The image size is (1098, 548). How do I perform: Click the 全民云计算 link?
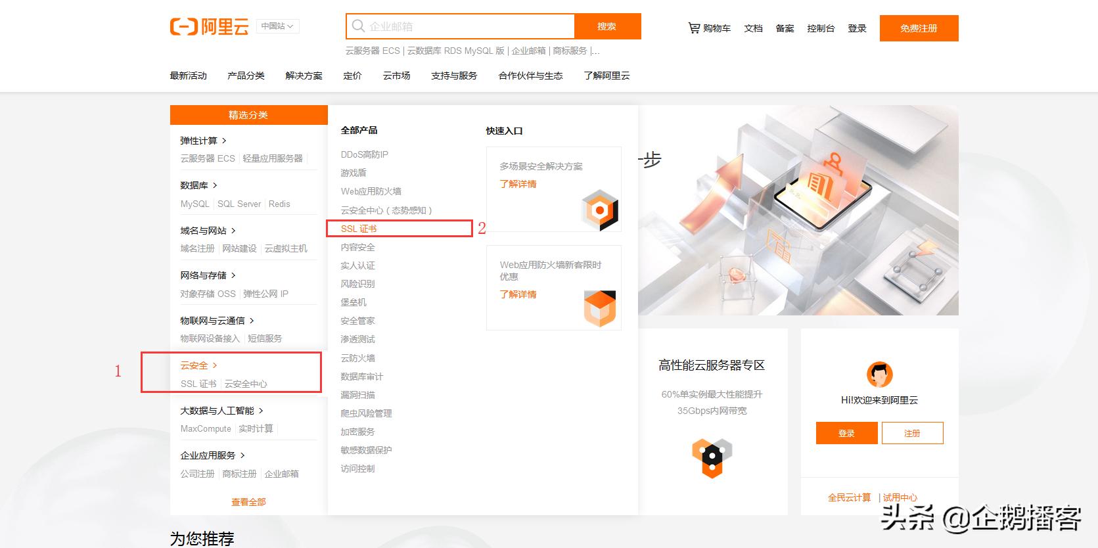pyautogui.click(x=849, y=497)
